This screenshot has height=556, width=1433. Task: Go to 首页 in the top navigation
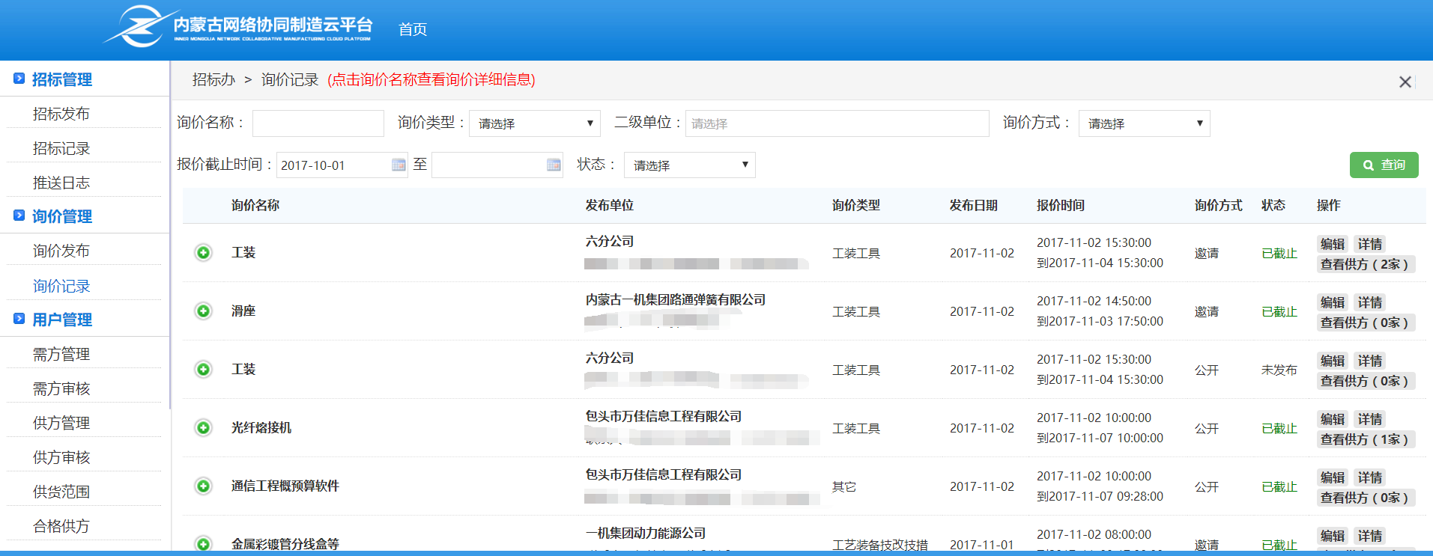click(x=413, y=29)
